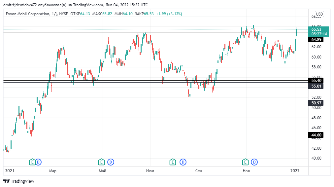Click the Май label on time axis
The height and width of the screenshot is (187, 334).
pos(102,171)
